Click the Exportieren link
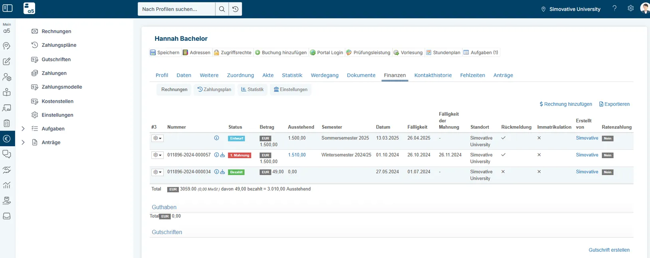This screenshot has height=258, width=650. [x=614, y=104]
